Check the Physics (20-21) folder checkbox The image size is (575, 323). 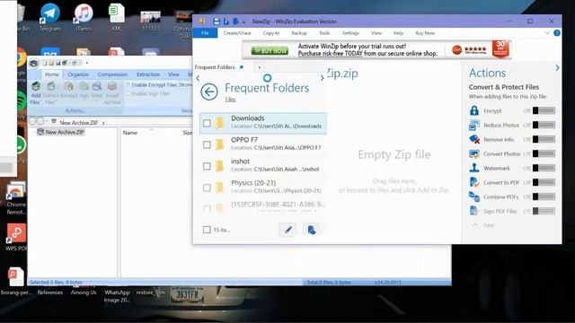207,188
